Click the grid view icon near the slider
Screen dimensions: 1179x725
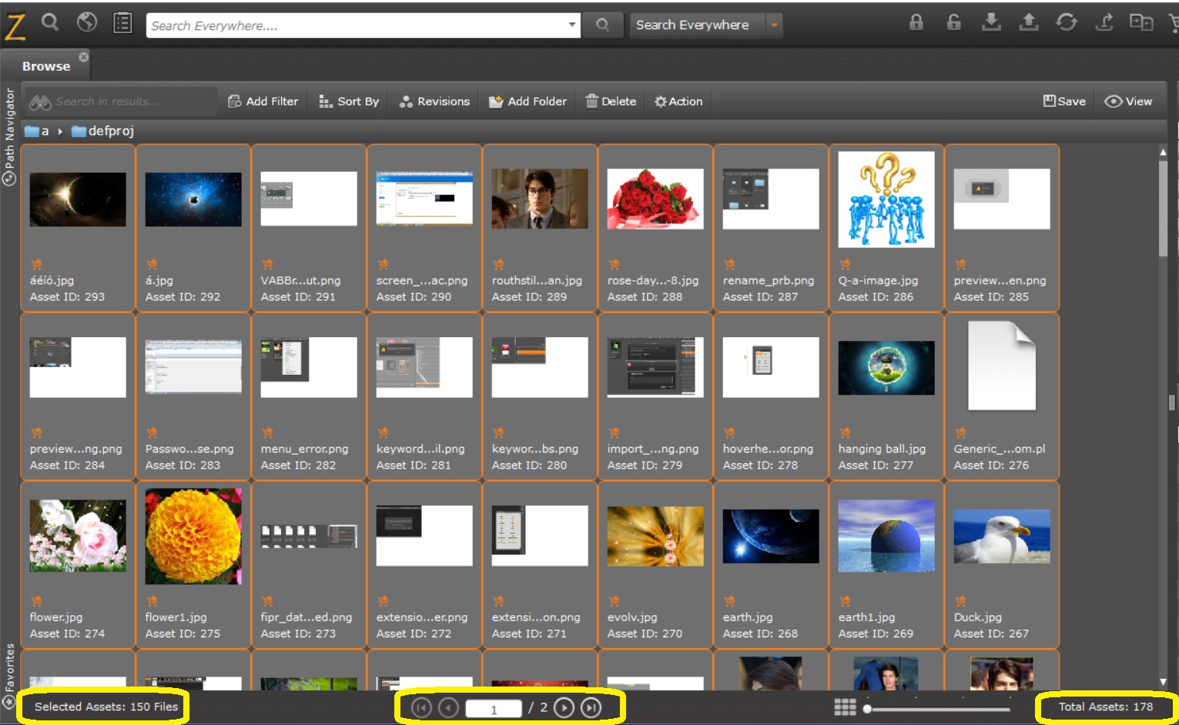coord(845,707)
